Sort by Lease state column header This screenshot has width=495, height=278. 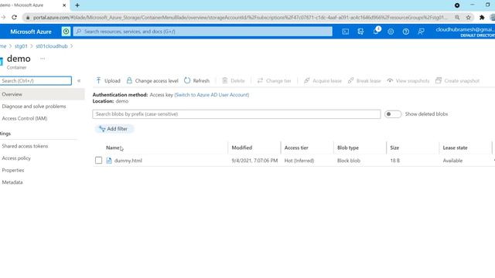click(x=455, y=147)
